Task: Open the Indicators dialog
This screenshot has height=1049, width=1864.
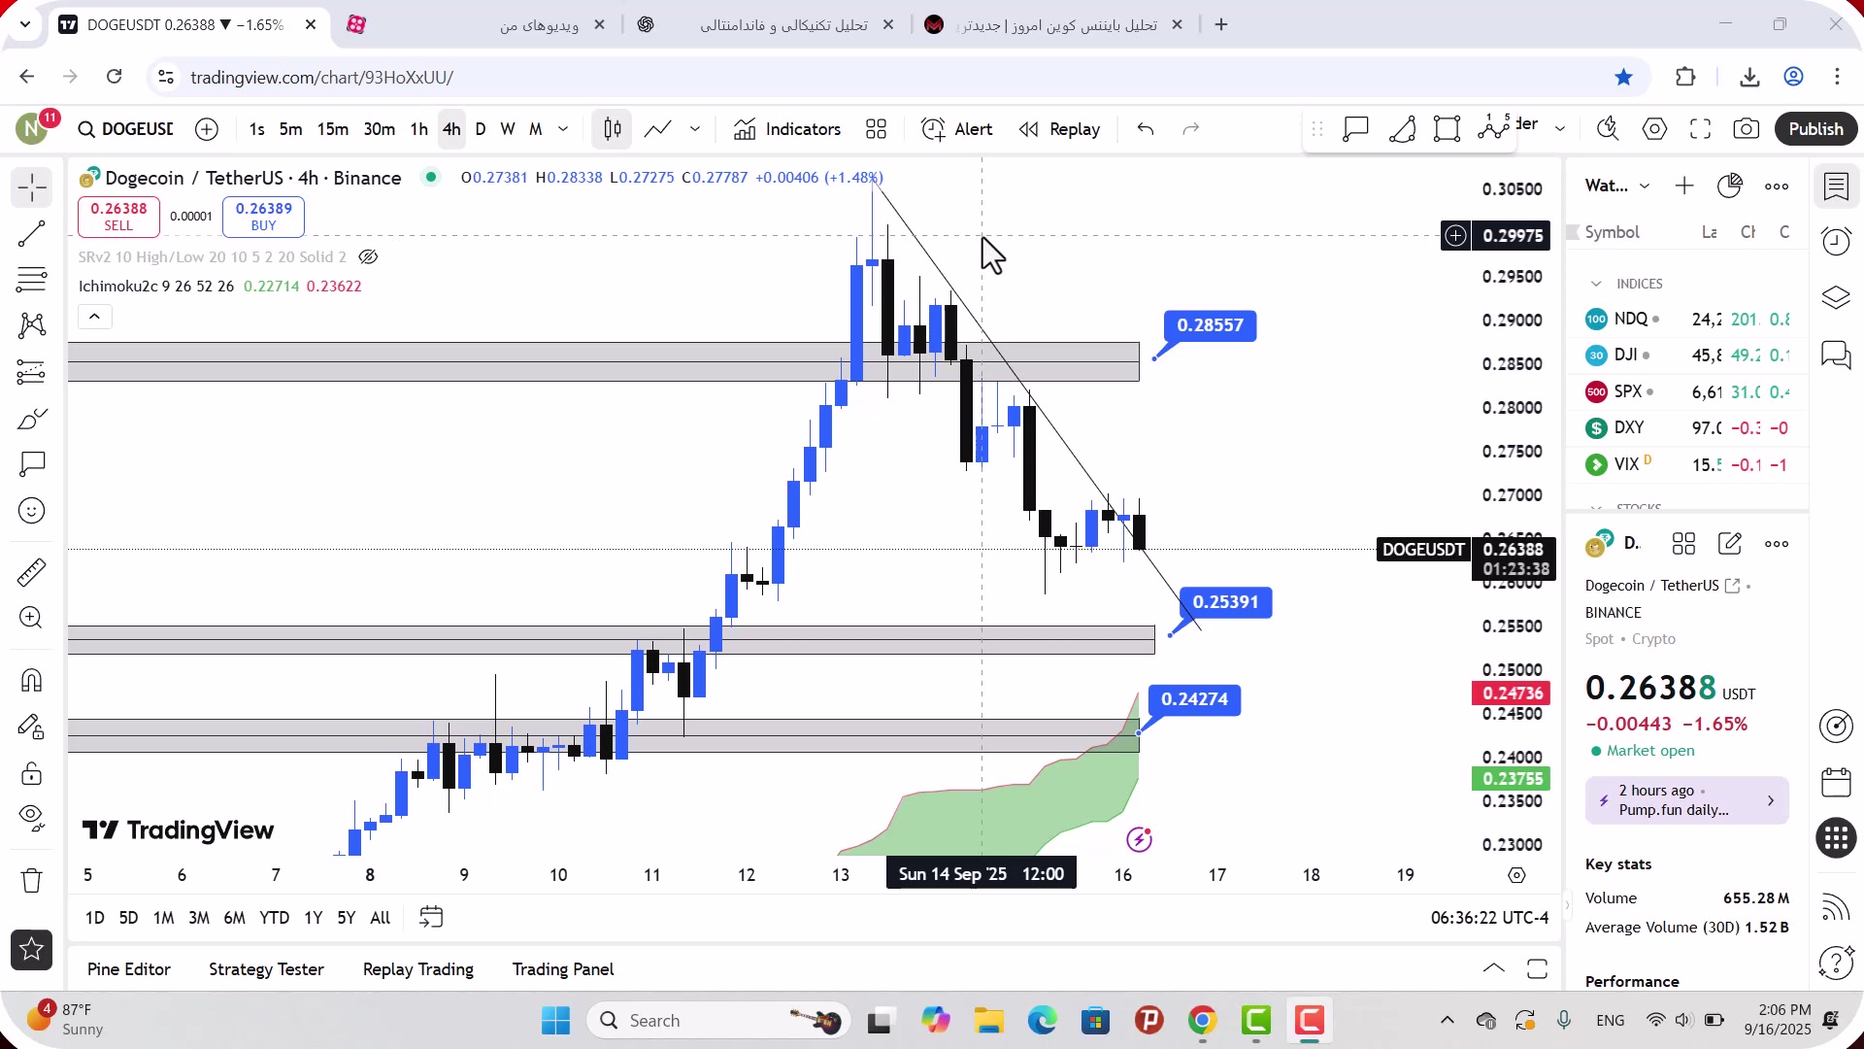Action: [x=787, y=129]
